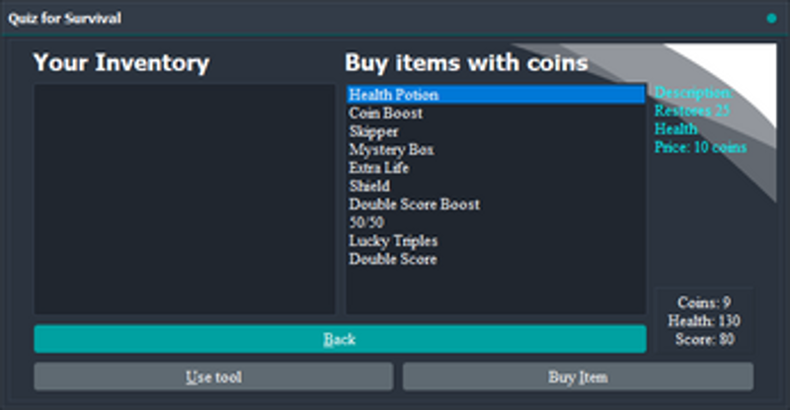This screenshot has width=790, height=410.
Task: Select Lucky Triples from the list
Action: coord(393,241)
